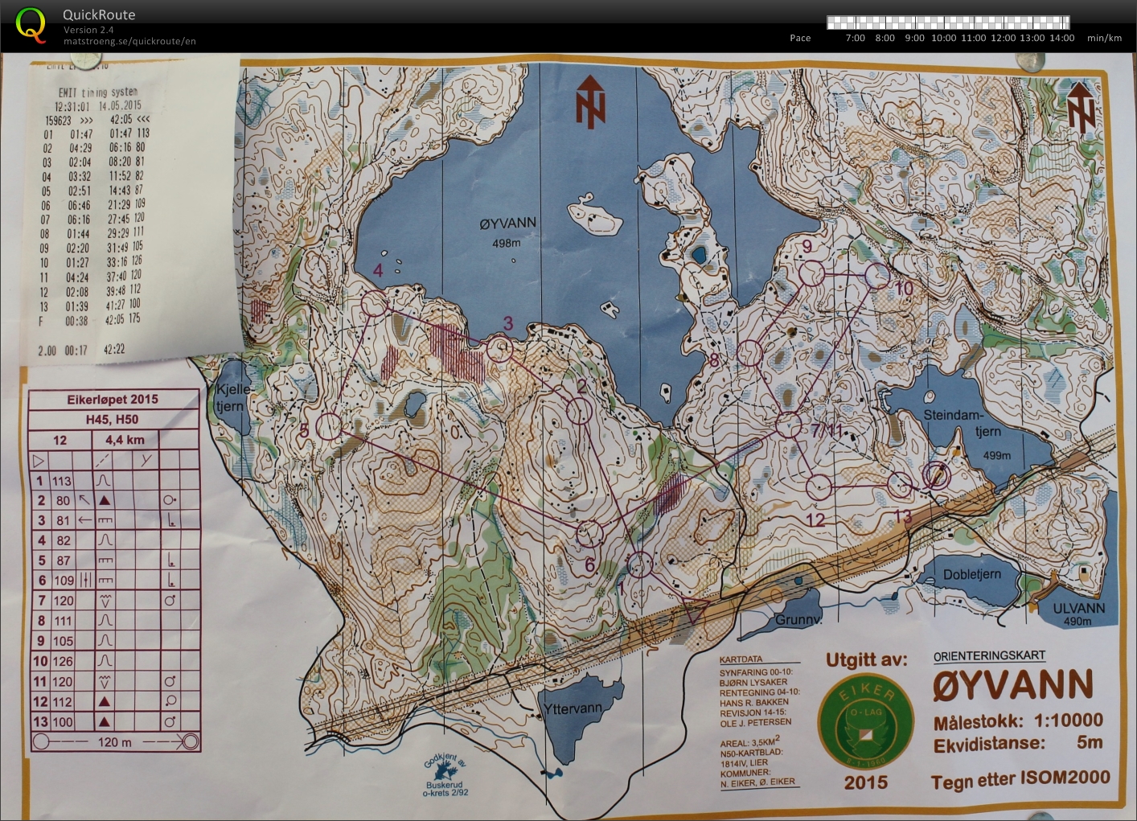Click control circle 3 by the lake shore
Image resolution: width=1137 pixels, height=821 pixels.
pyautogui.click(x=499, y=349)
